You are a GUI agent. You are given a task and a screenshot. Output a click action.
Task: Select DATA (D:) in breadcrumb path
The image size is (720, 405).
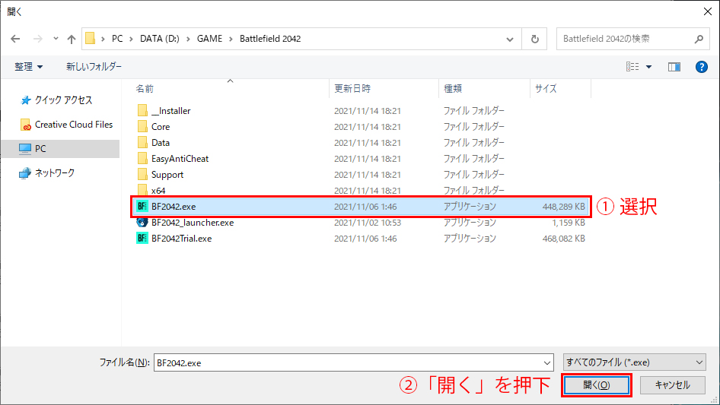click(159, 39)
